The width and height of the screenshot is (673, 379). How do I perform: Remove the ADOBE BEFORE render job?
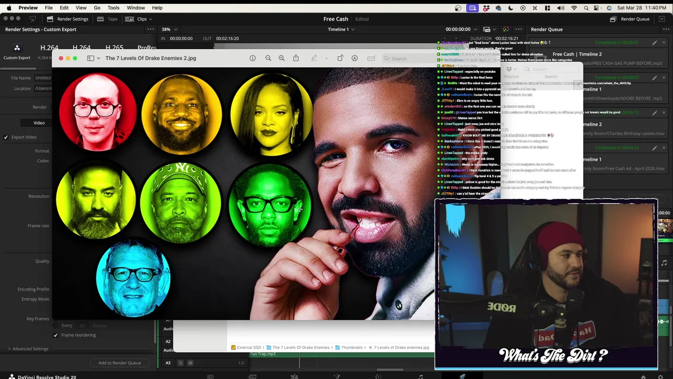[x=664, y=77]
